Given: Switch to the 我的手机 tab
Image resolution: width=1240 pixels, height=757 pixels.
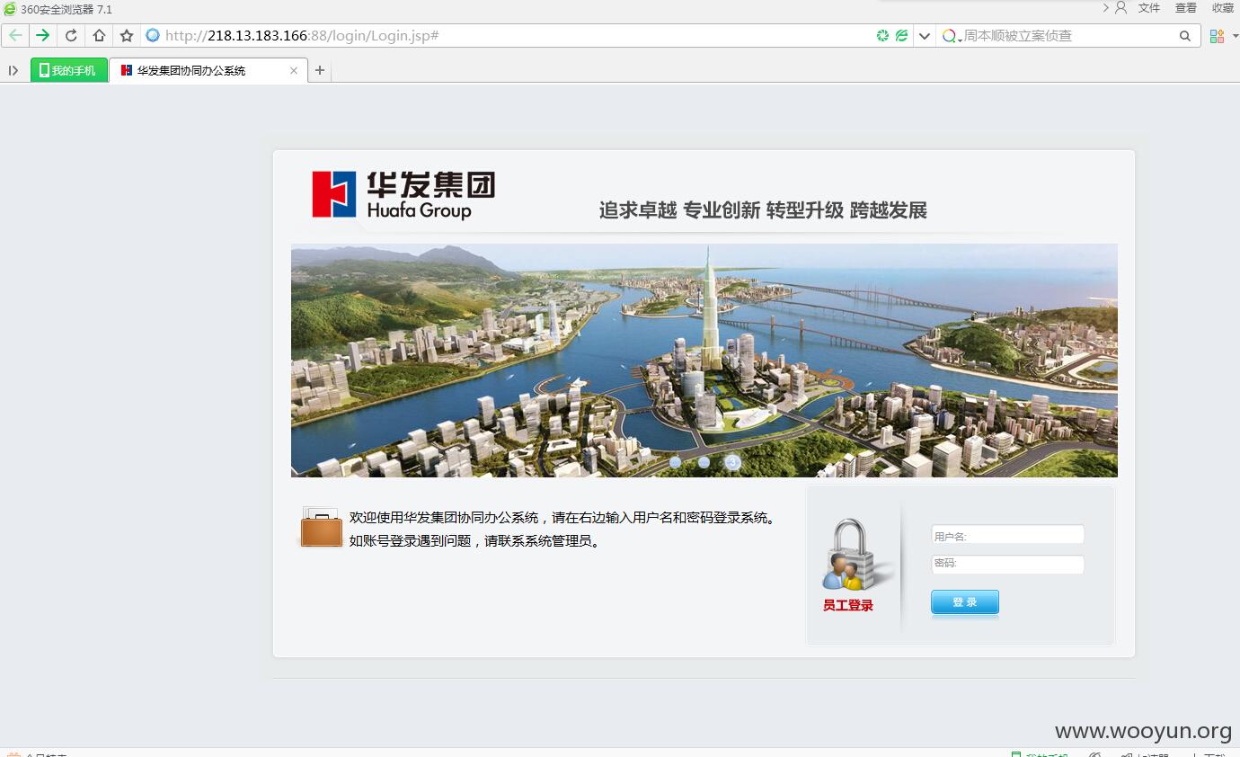Looking at the screenshot, I should point(69,70).
